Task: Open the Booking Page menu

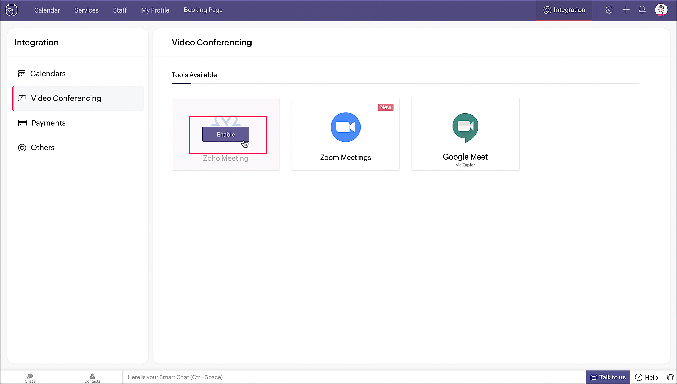Action: tap(203, 10)
